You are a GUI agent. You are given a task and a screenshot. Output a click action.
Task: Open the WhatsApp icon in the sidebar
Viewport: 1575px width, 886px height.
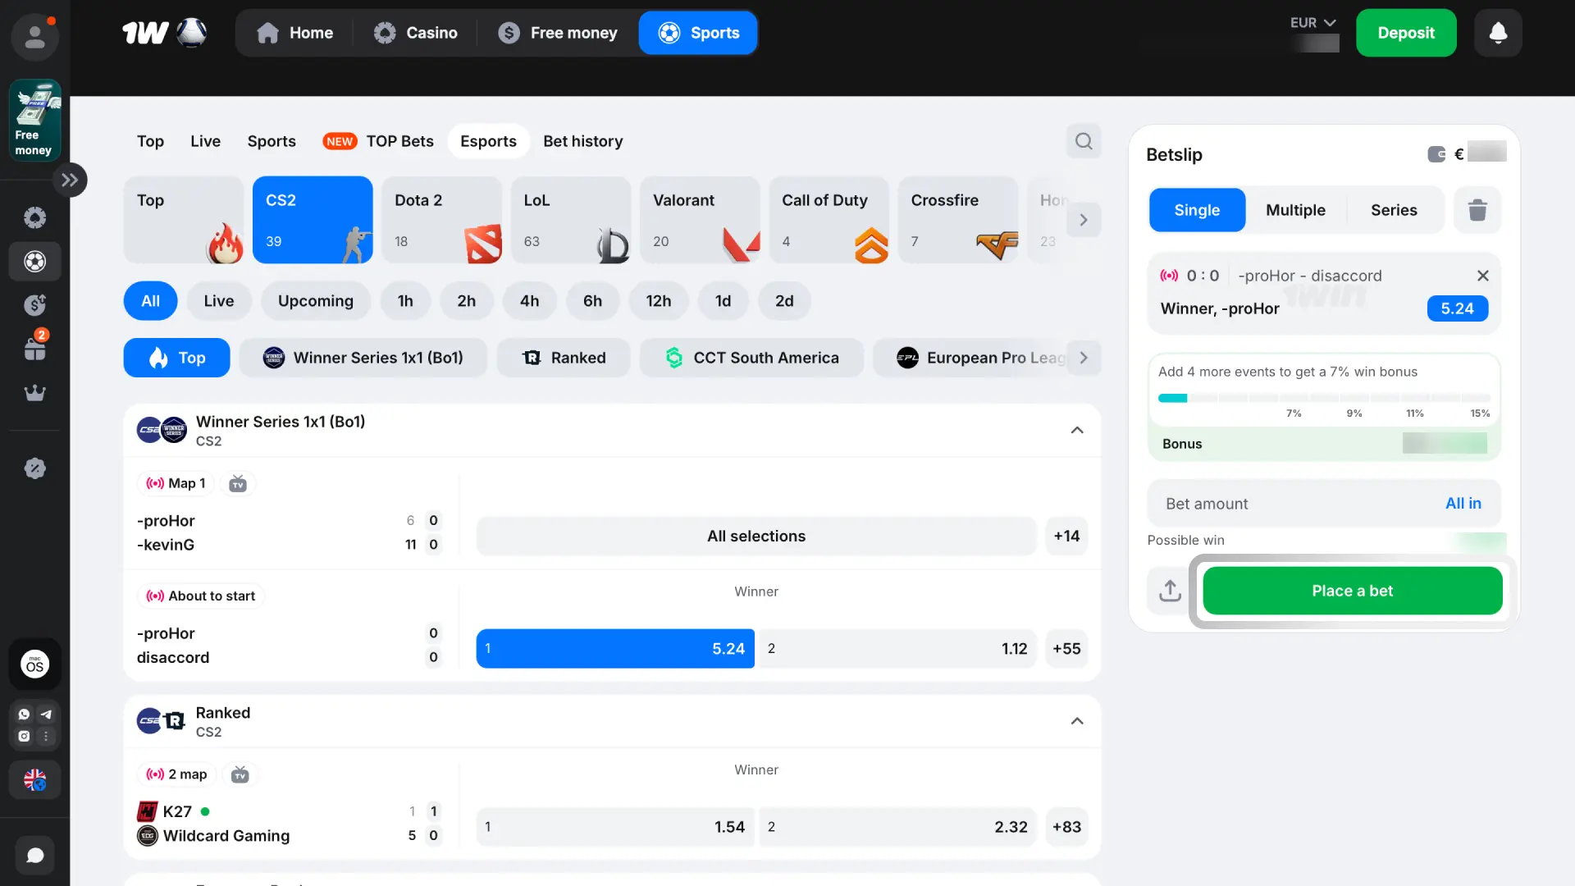tap(24, 715)
